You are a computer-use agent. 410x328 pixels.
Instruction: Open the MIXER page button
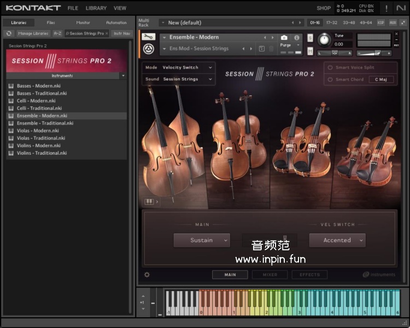270,275
